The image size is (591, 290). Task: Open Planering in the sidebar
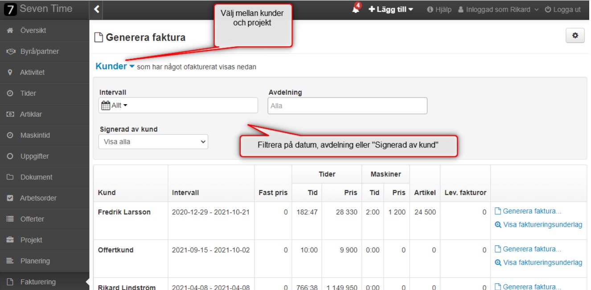coord(35,261)
